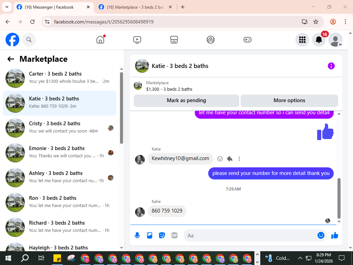The width and height of the screenshot is (353, 265).
Task: Open Chrome three-dot menu
Action: point(345,22)
